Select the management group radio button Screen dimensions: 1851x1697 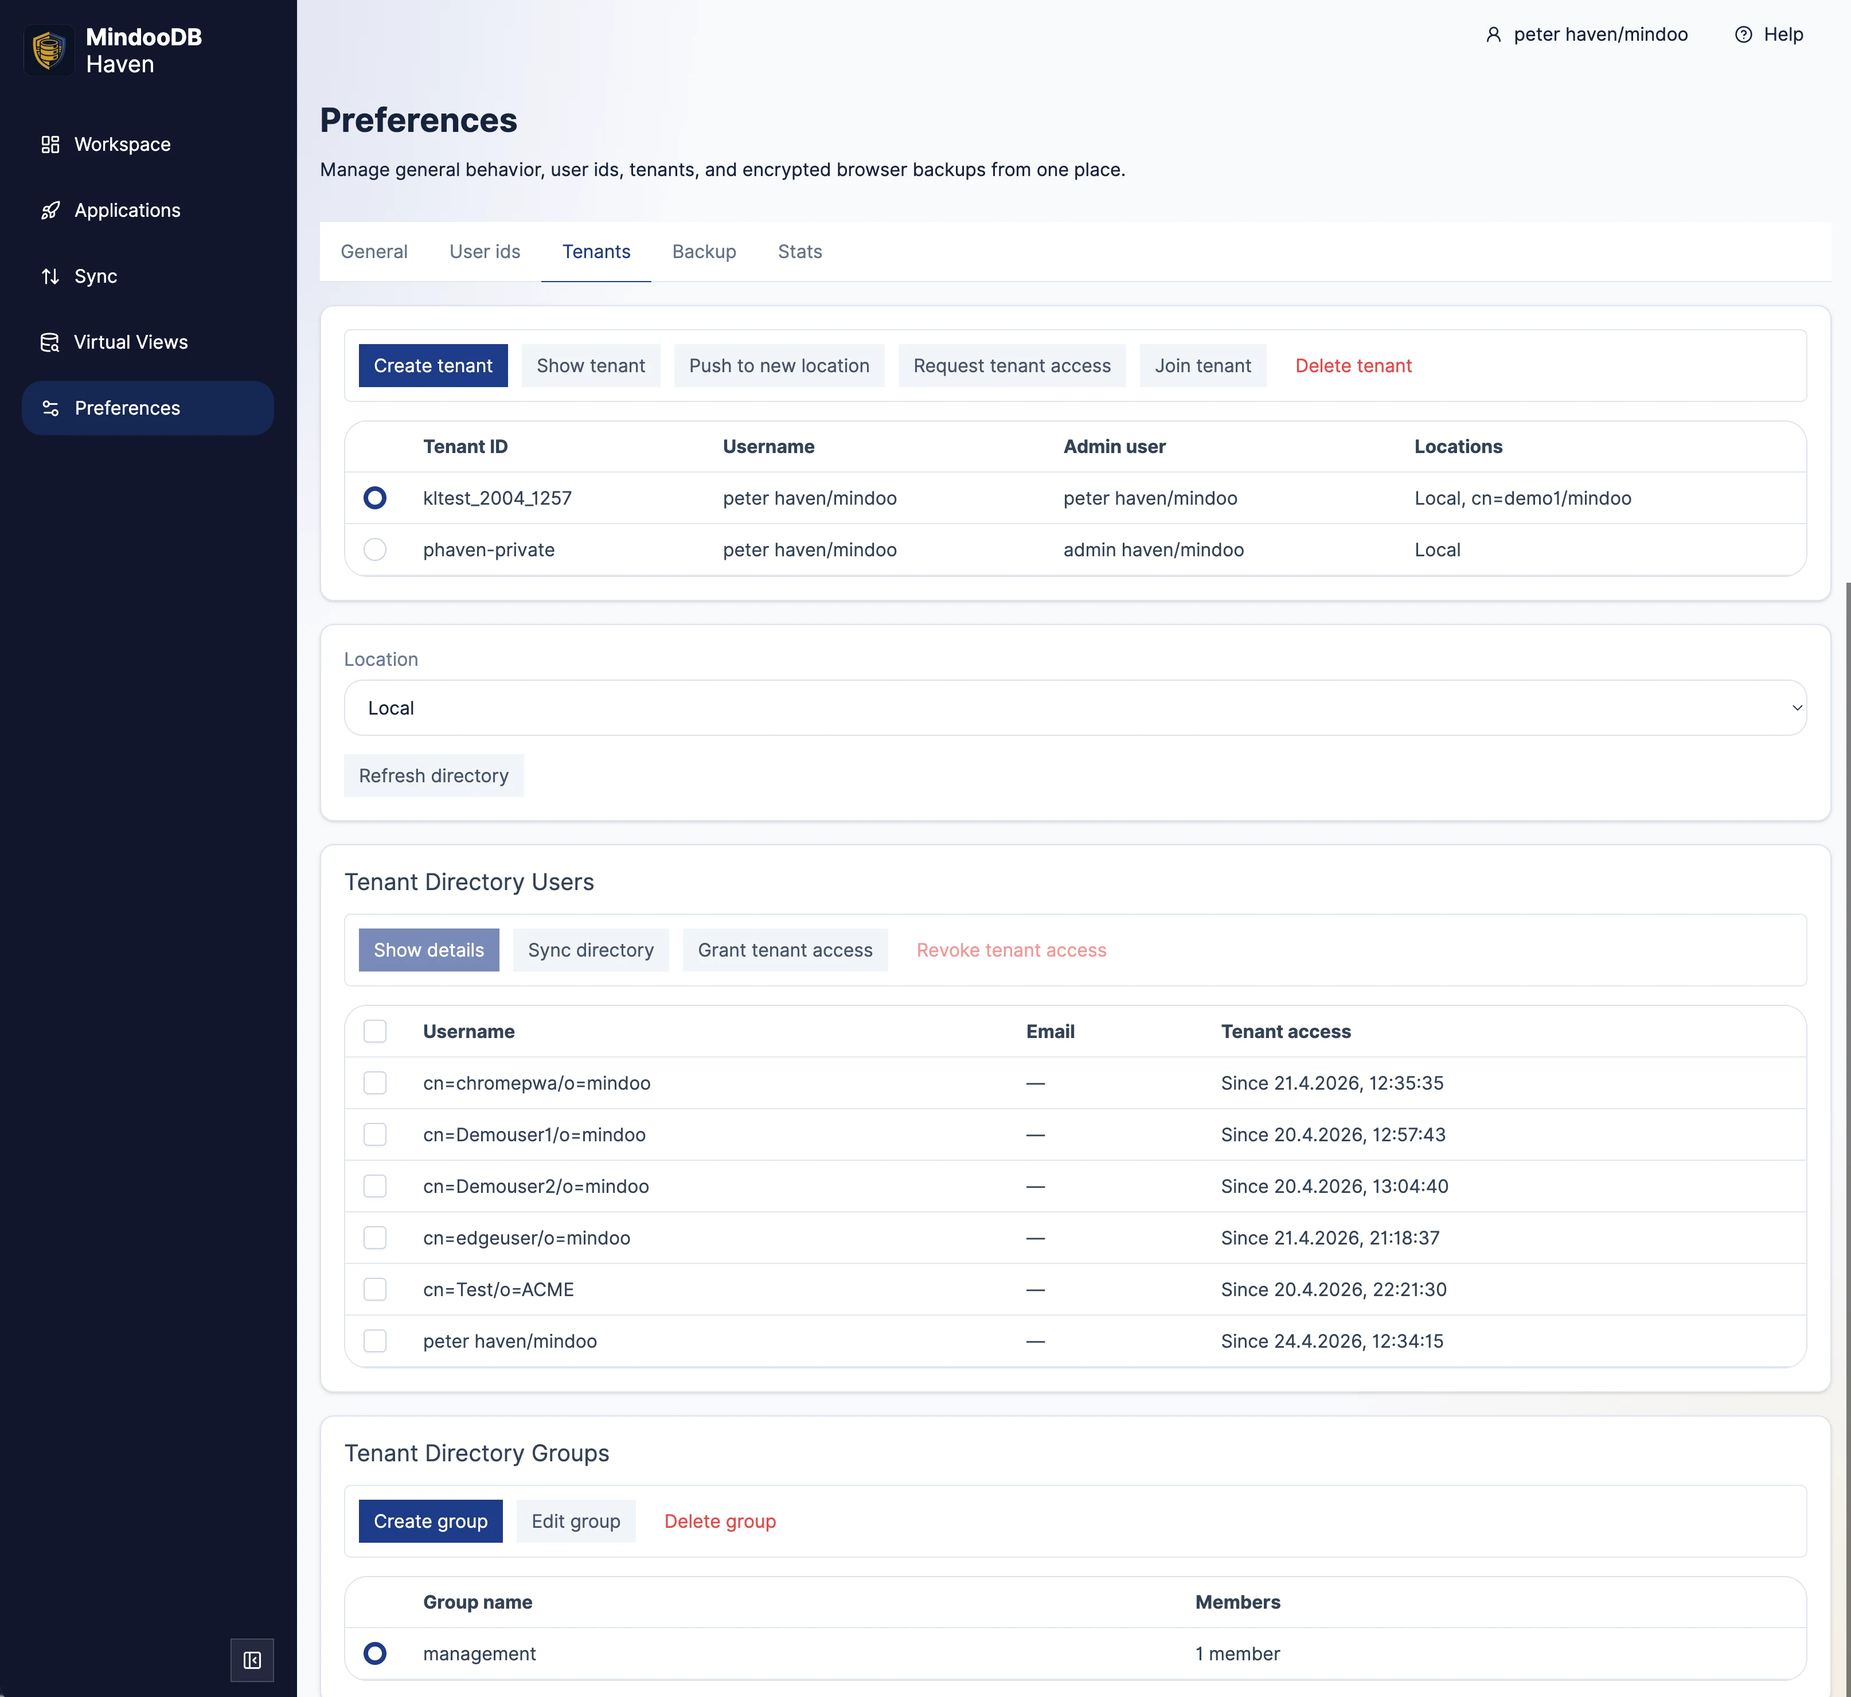click(374, 1653)
